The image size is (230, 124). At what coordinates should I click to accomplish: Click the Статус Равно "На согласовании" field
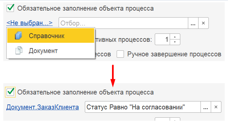tap(143, 107)
